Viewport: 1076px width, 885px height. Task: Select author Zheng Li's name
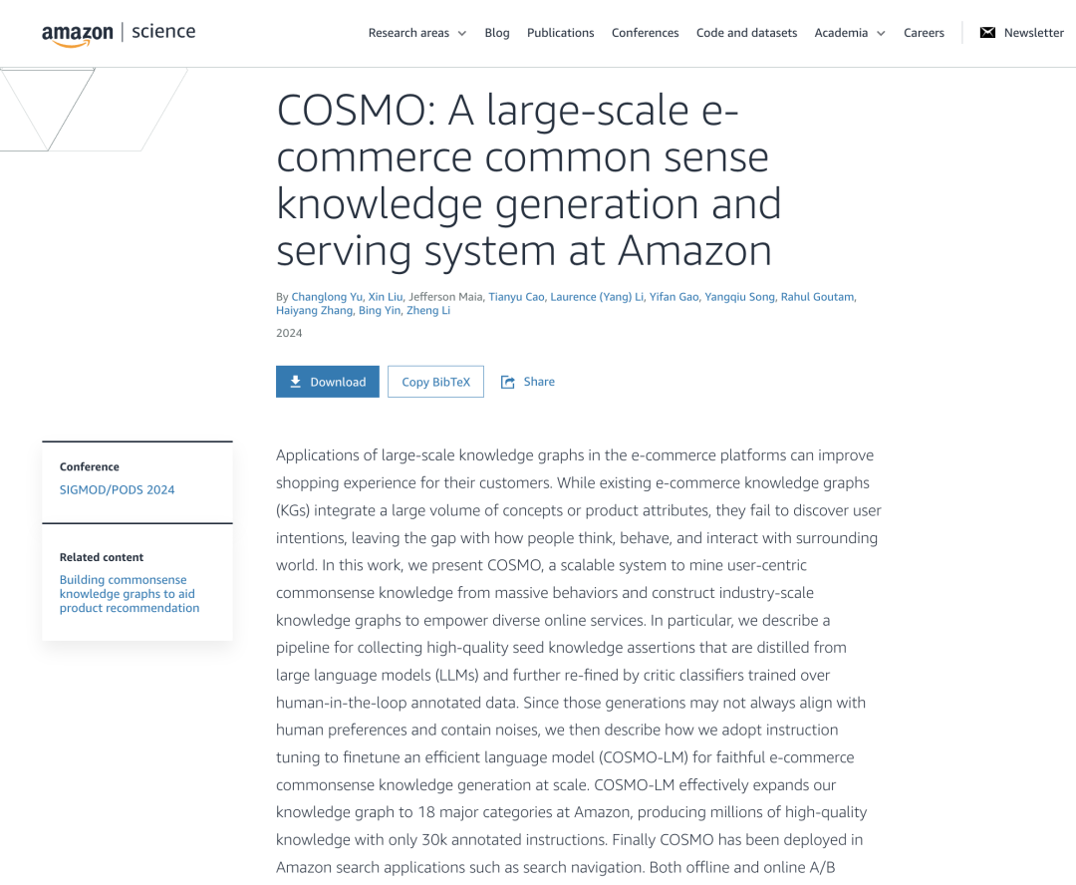point(428,310)
